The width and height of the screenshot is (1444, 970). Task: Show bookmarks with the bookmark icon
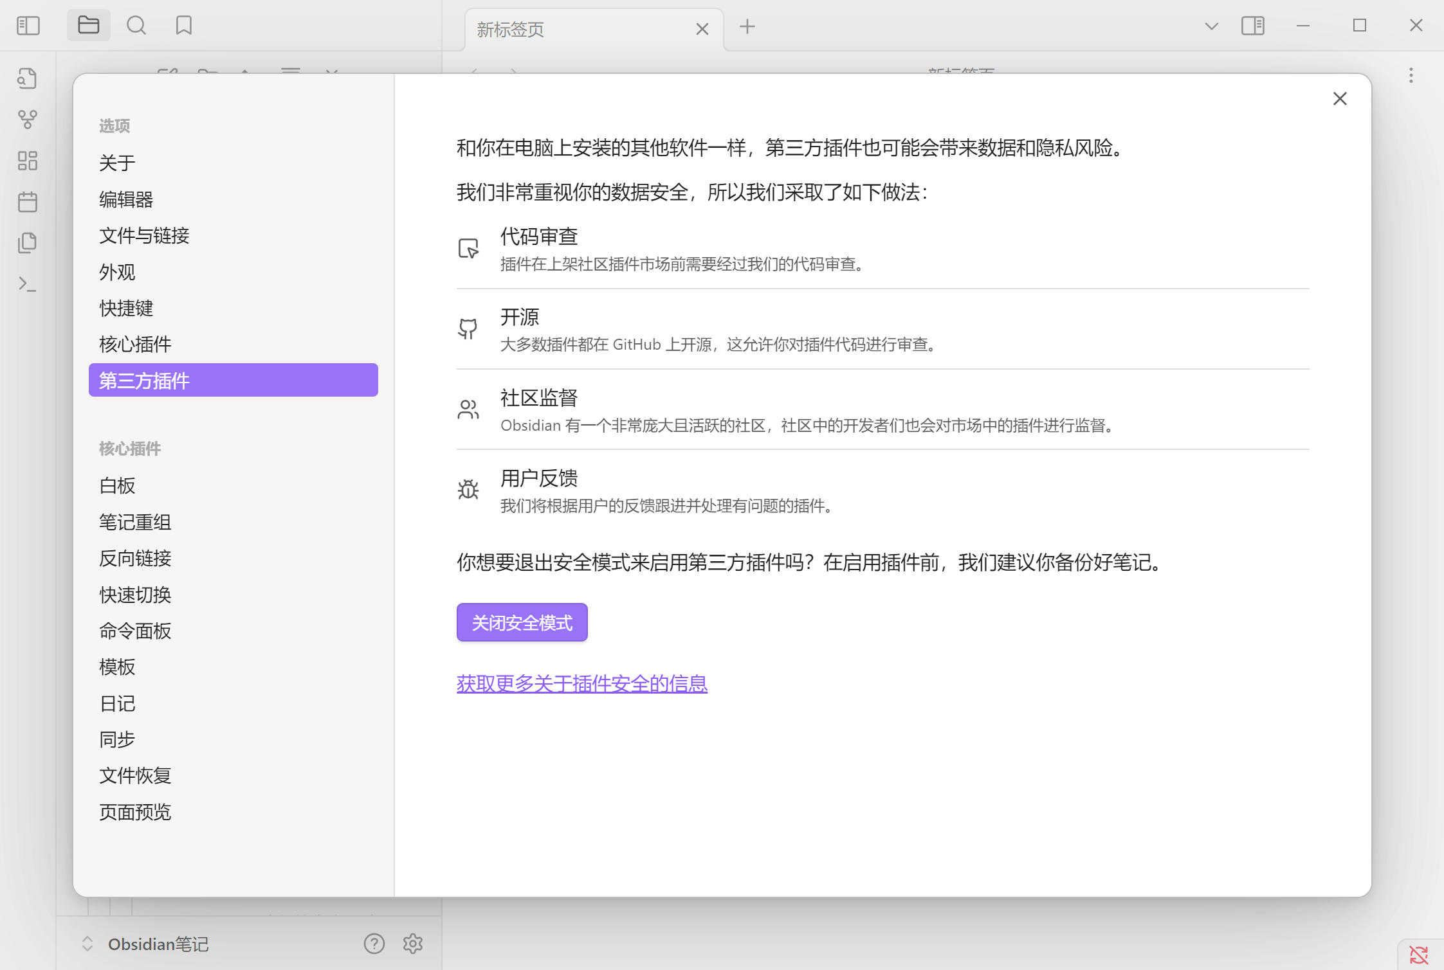pyautogui.click(x=183, y=25)
